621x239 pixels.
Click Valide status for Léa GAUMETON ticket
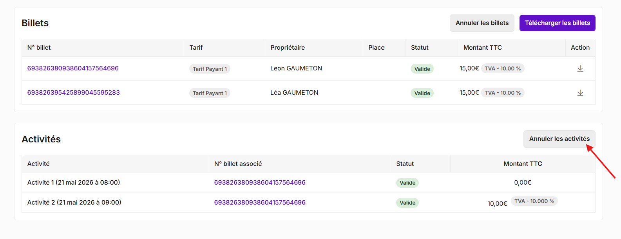pyautogui.click(x=422, y=93)
